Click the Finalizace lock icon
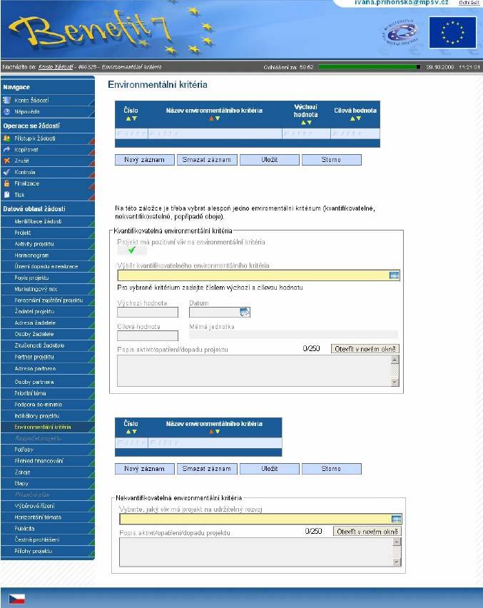Viewport: 483px width, 608px height. (6, 183)
